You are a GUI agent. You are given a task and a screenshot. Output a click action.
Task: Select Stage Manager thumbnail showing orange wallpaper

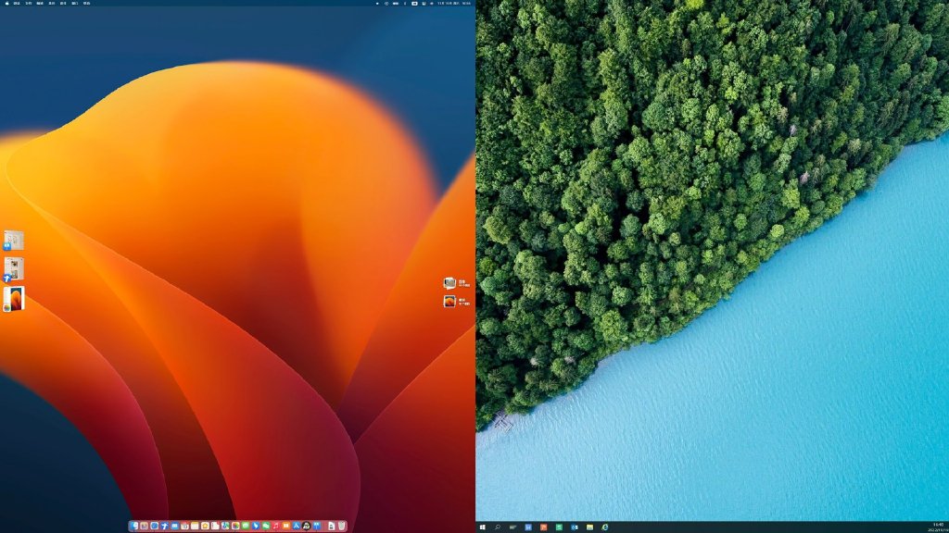(x=14, y=299)
